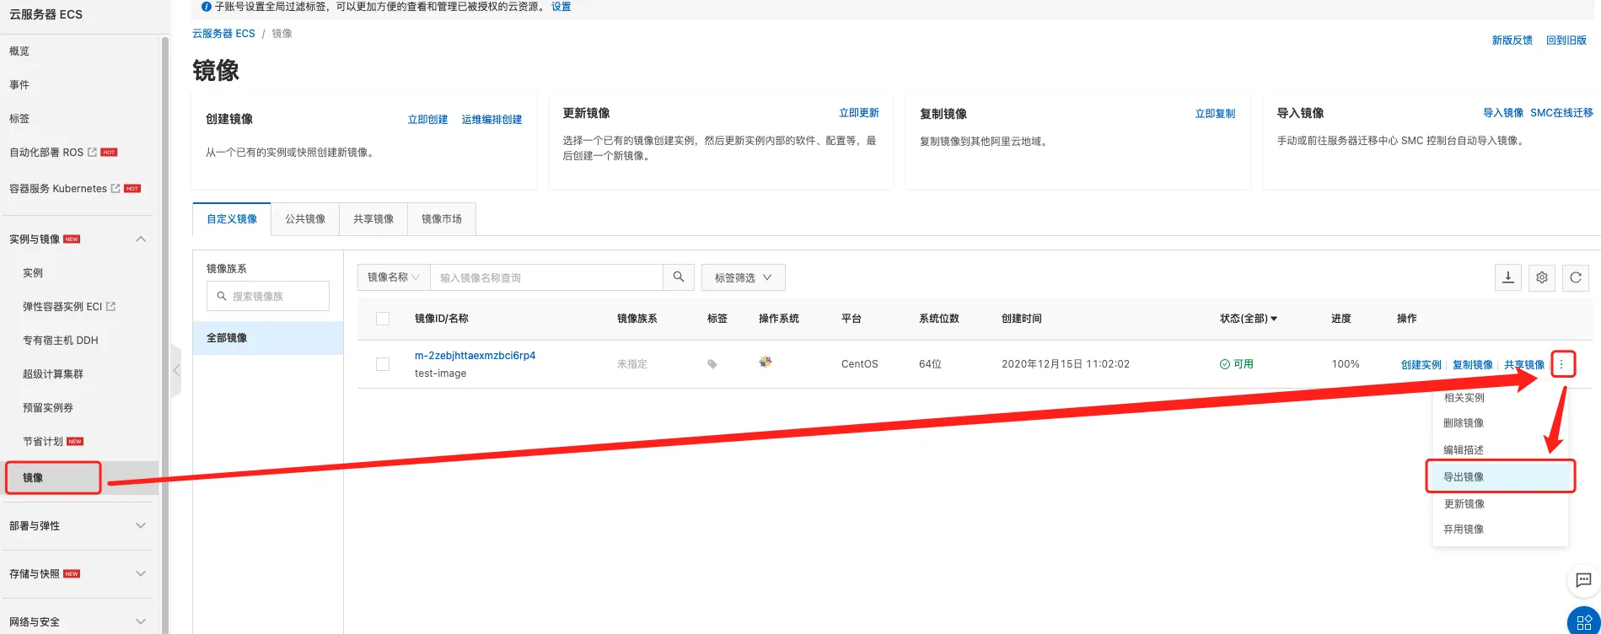Screen dimensions: 1601x634
Task: Select 删除镜像 in the dropdown menu
Action: pos(1464,423)
